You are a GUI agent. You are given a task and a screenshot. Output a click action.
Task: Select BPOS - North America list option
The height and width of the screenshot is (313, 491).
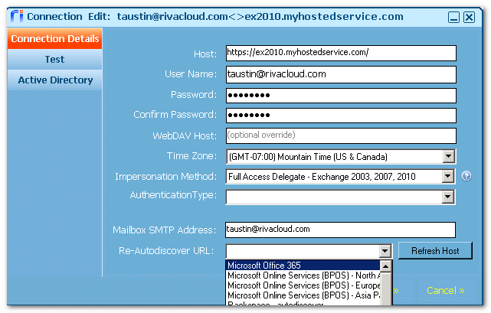pos(303,276)
